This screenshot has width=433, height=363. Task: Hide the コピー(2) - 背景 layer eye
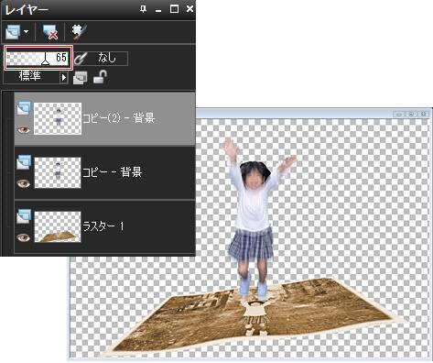(23, 129)
